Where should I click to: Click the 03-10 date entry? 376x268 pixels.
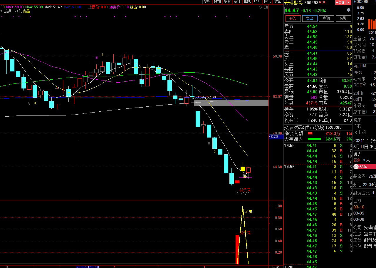359,207
